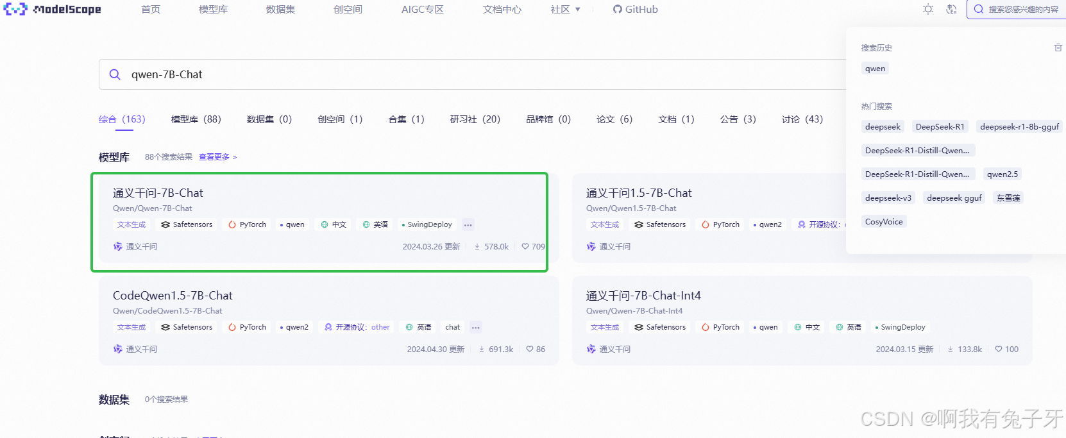Screen dimensions: 1066x438
Task: Select the qwen2.5 hot search chip
Action: pyautogui.click(x=1002, y=174)
